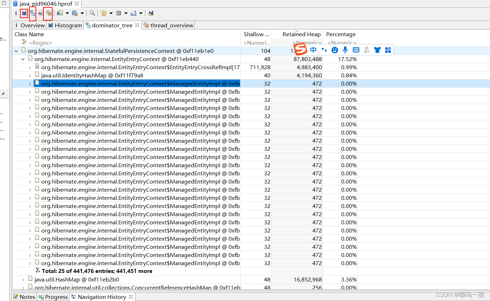Click the Shallow Heap numeric filter field
This screenshot has width=490, height=301.
256,43
